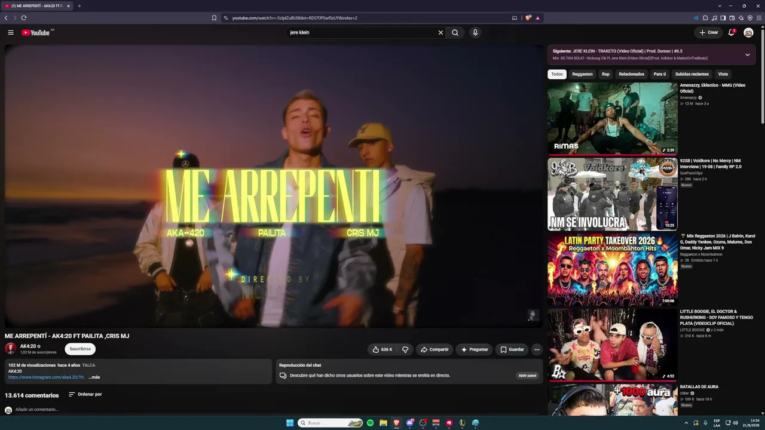This screenshot has height=430, width=765.
Task: Open Leo AI sparkle icon
Action: pos(741,18)
